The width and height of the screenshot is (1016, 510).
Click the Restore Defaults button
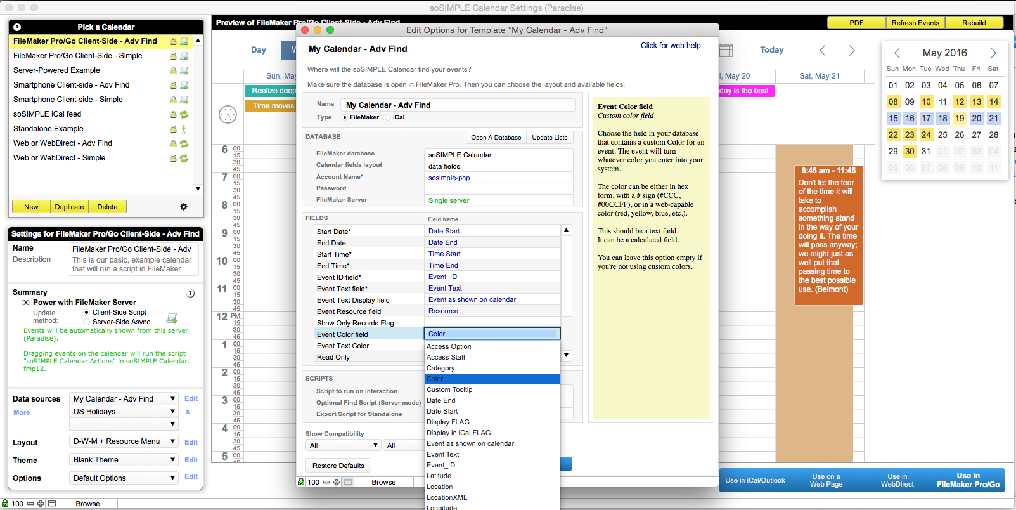click(338, 466)
